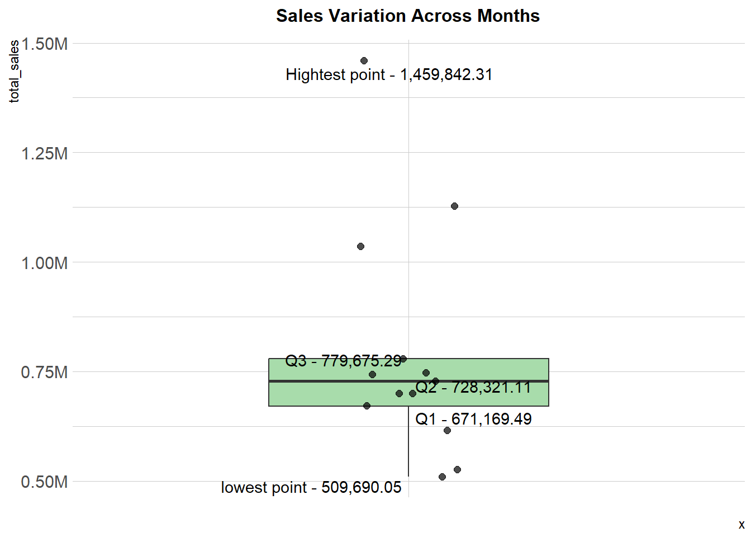Select the lowest point - 509,690.05 annotation
The width and height of the screenshot is (751, 537).
click(311, 487)
